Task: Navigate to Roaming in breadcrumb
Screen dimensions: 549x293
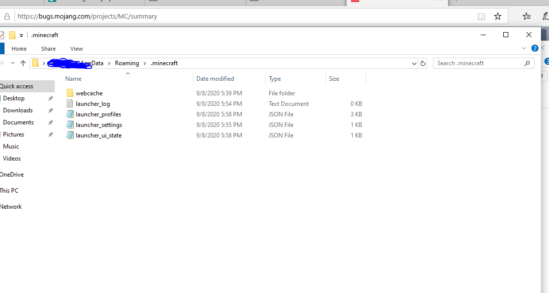Action: (127, 63)
